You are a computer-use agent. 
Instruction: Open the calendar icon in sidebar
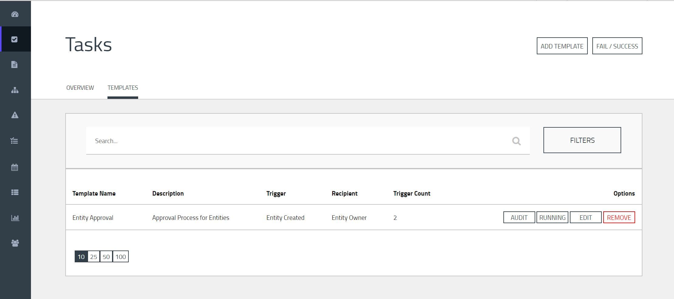pyautogui.click(x=15, y=167)
